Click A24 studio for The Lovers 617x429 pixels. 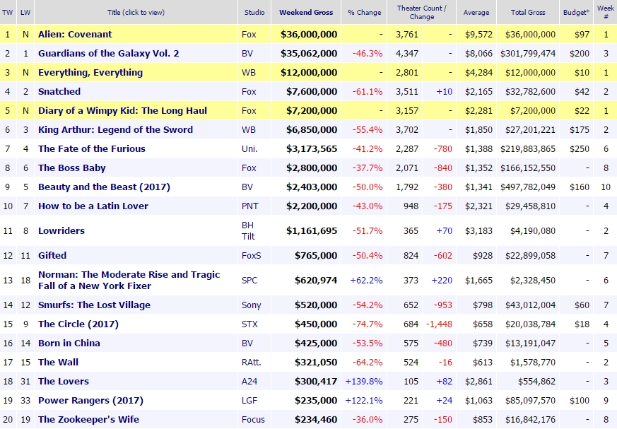tap(249, 382)
